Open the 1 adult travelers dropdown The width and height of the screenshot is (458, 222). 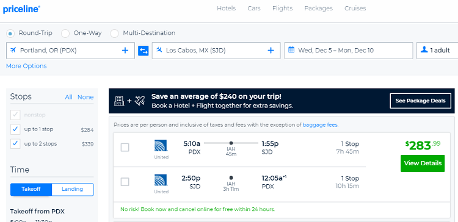click(437, 51)
